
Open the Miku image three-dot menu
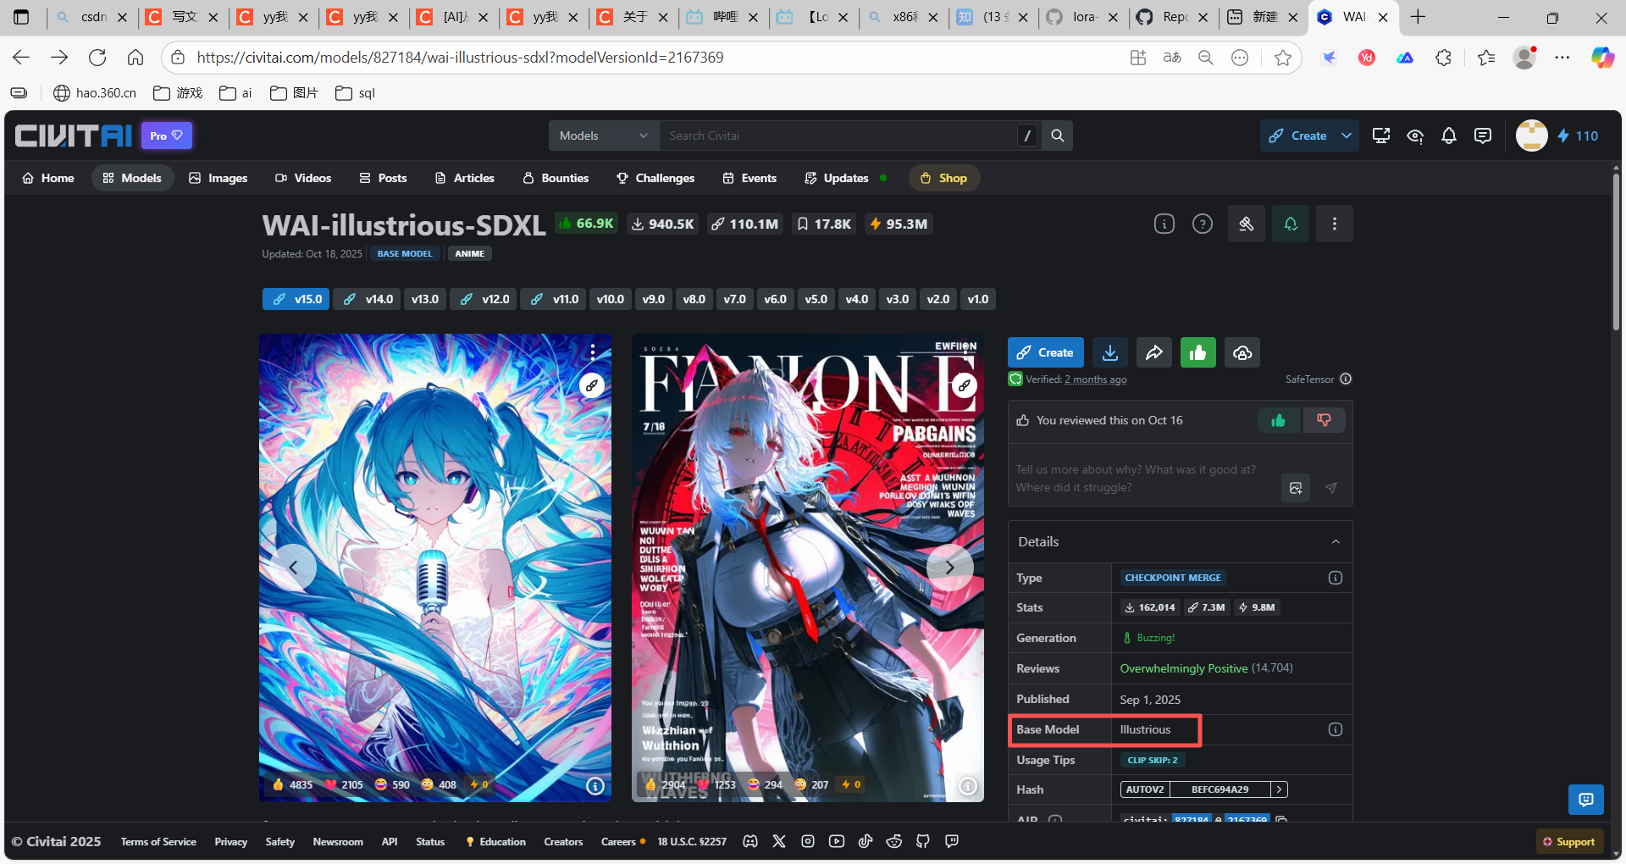click(x=593, y=352)
